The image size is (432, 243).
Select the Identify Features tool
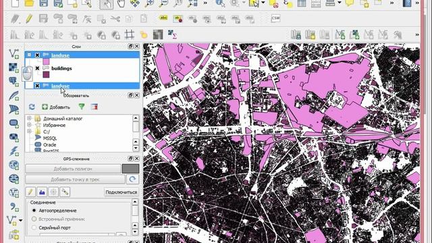pyautogui.click(x=221, y=3)
